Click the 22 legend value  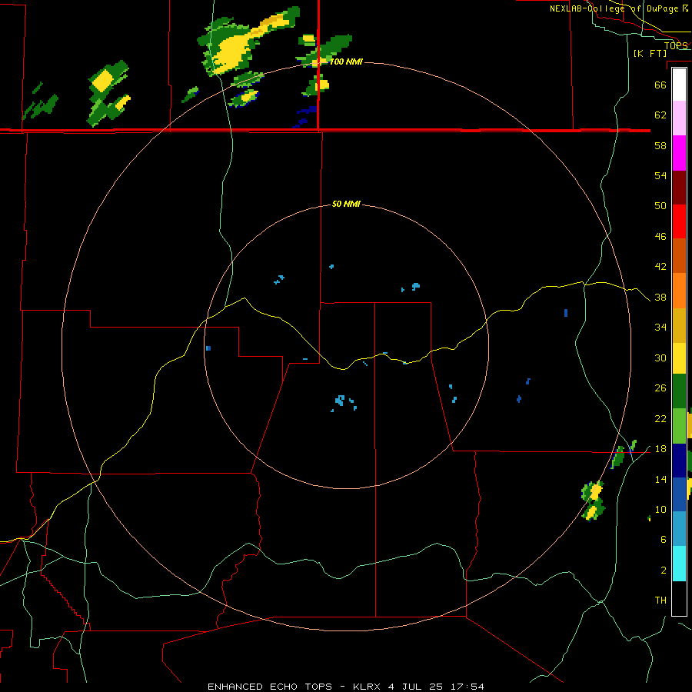click(x=660, y=418)
